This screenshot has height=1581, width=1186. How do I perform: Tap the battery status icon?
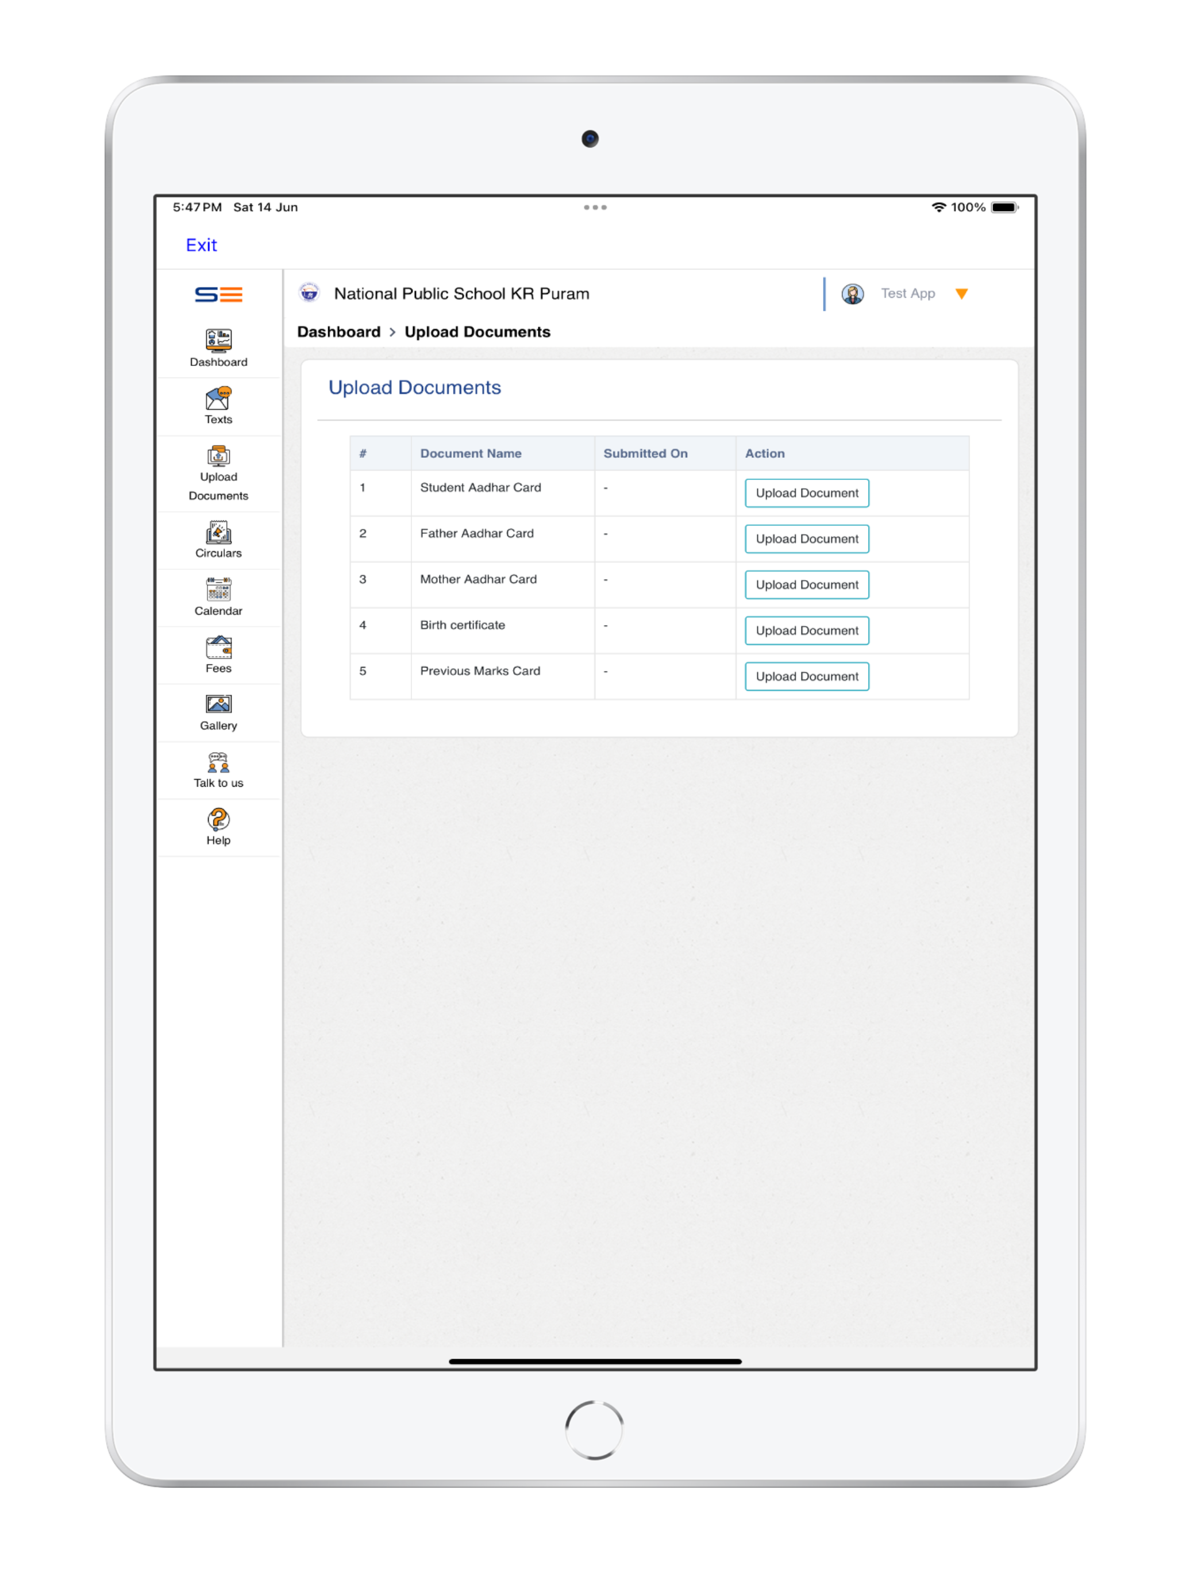pyautogui.click(x=1004, y=207)
